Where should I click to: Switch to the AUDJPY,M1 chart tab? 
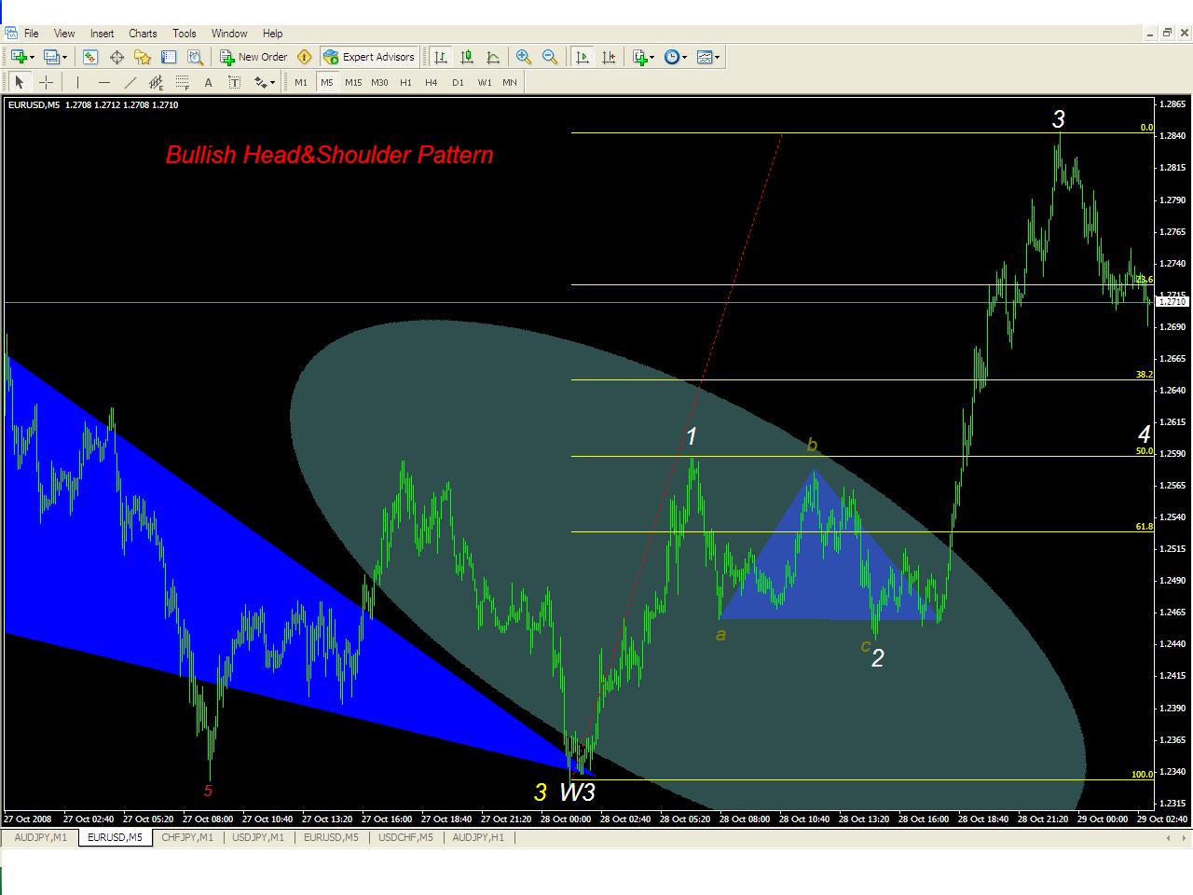click(41, 837)
